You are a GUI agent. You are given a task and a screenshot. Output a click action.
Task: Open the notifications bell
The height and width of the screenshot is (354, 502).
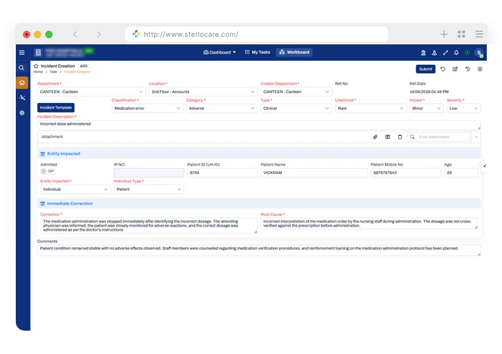tap(456, 53)
